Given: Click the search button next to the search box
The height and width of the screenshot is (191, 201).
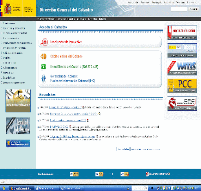Looking at the screenshot, I should pyautogui.click(x=194, y=9).
